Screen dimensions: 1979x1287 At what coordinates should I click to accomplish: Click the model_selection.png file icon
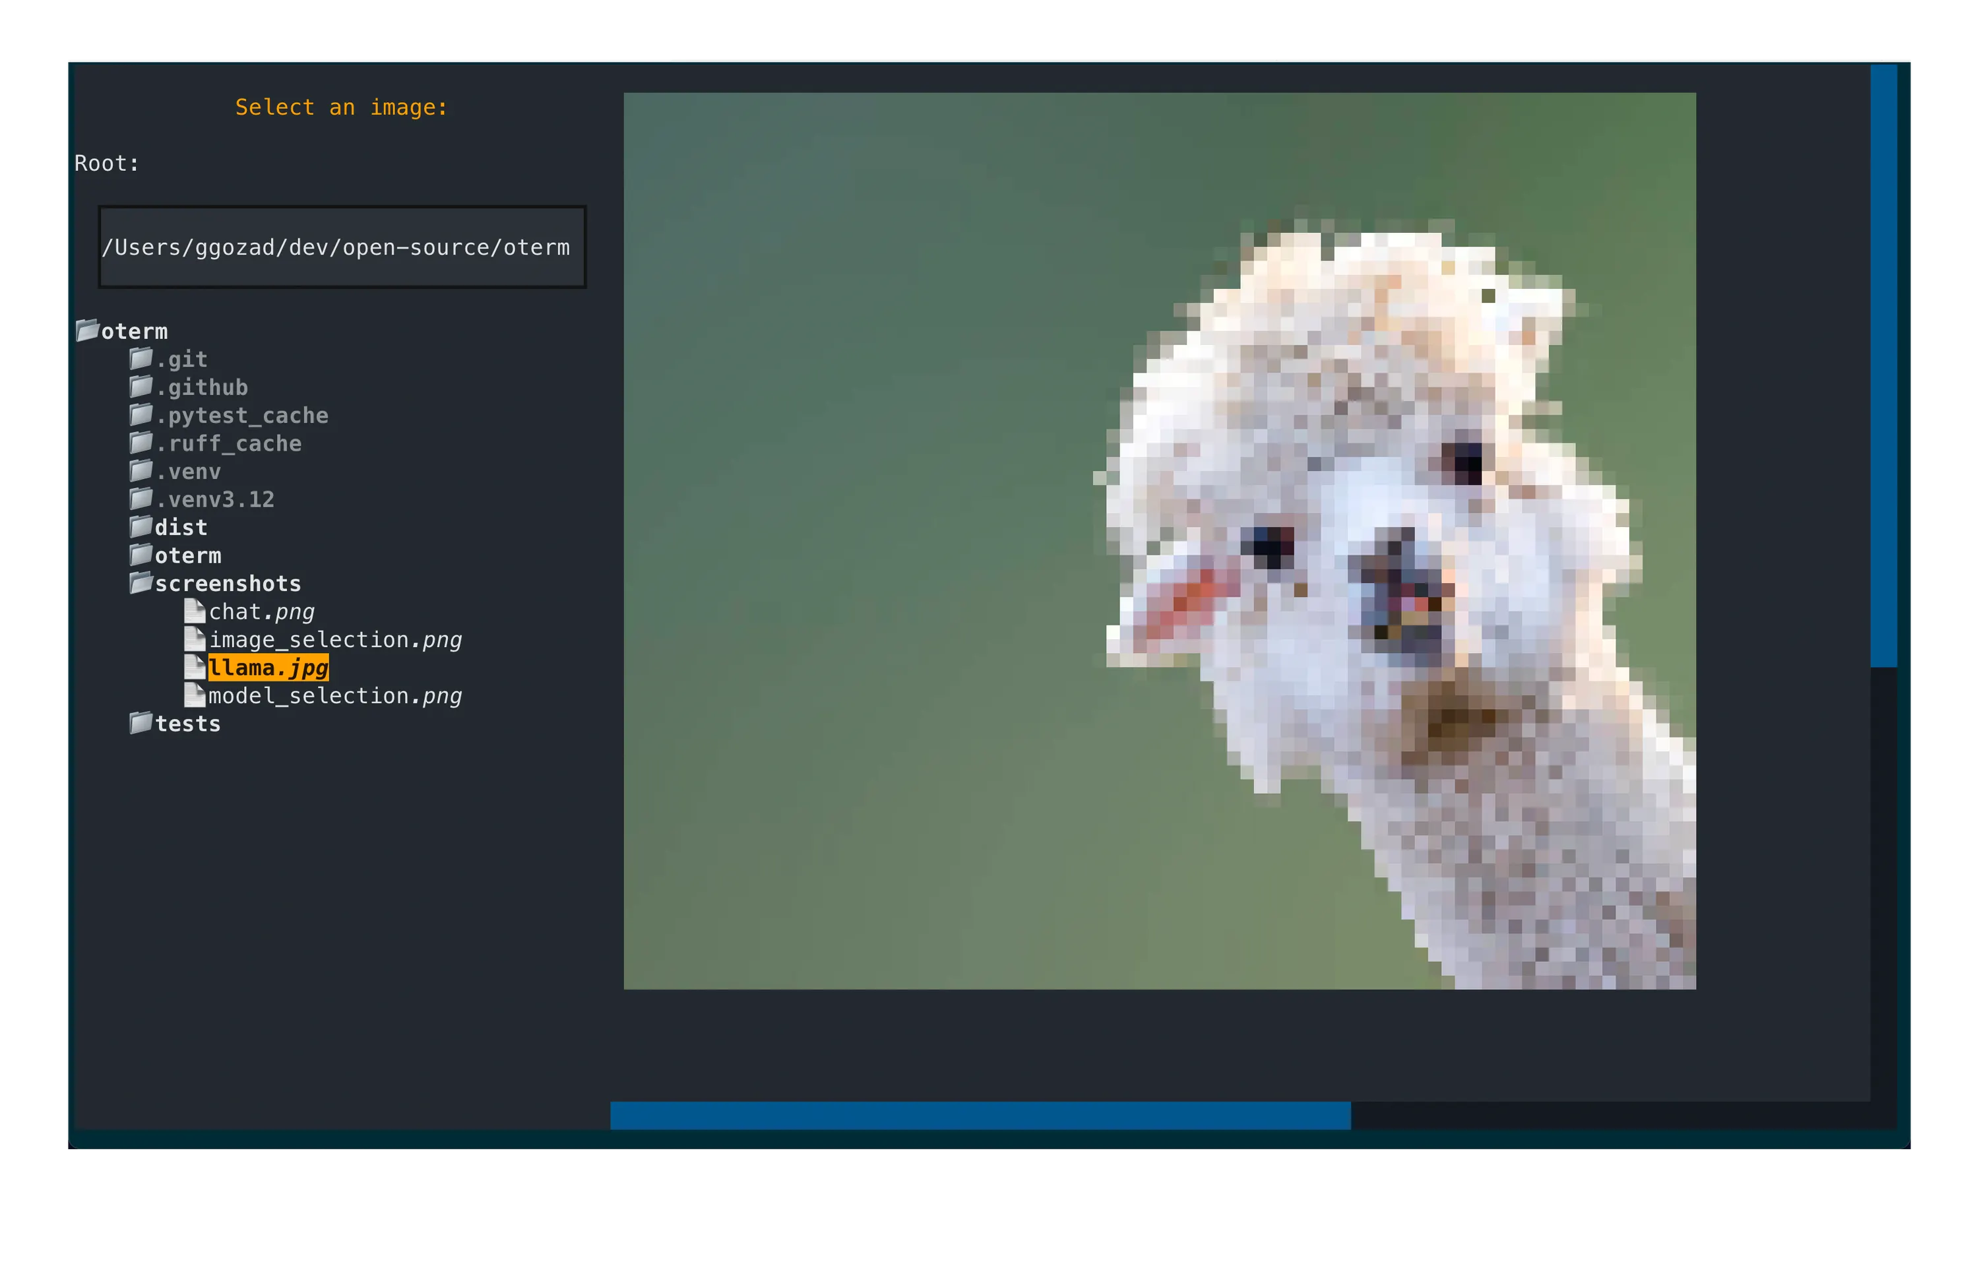(195, 695)
